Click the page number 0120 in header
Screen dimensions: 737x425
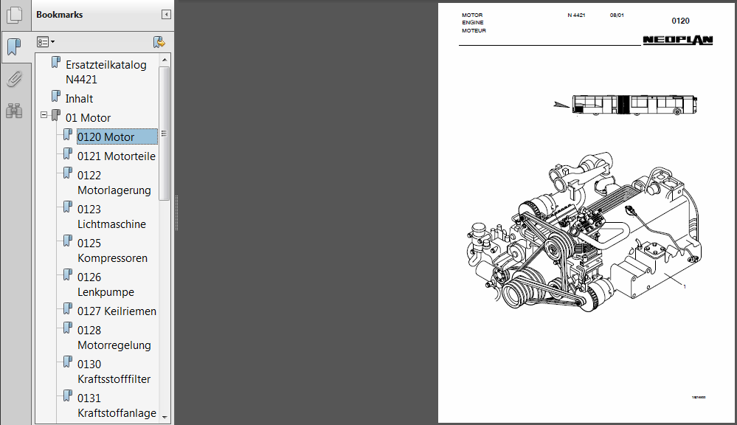[x=680, y=21]
